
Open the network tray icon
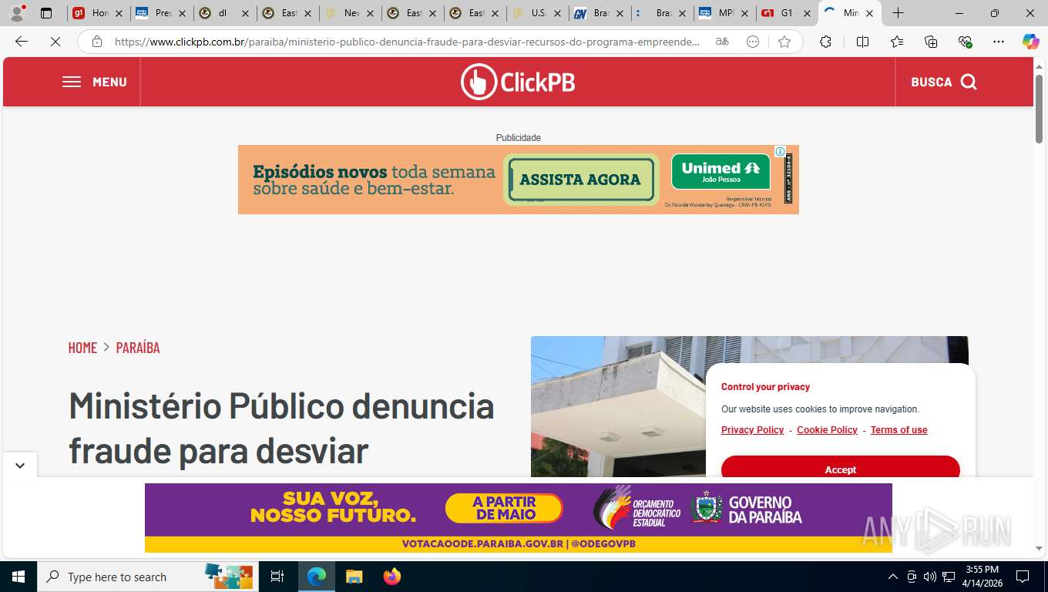[x=948, y=577]
